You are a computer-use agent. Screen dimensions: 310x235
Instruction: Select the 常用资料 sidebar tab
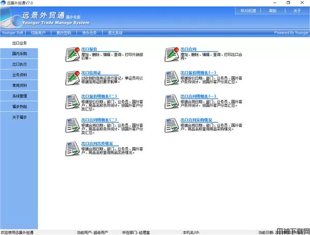click(x=19, y=85)
